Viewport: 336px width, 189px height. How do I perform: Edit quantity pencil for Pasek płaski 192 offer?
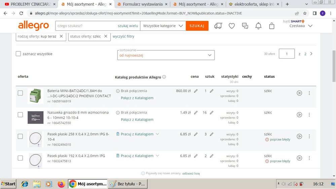212,156
